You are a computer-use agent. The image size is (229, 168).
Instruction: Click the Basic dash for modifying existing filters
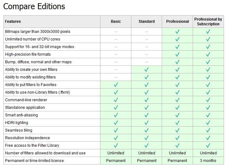click(x=116, y=77)
